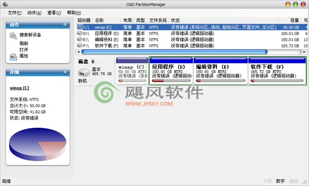This screenshot has height=186, width=309.
Task: Click the 软件下载 (F) usage bar
Action: coord(277,81)
